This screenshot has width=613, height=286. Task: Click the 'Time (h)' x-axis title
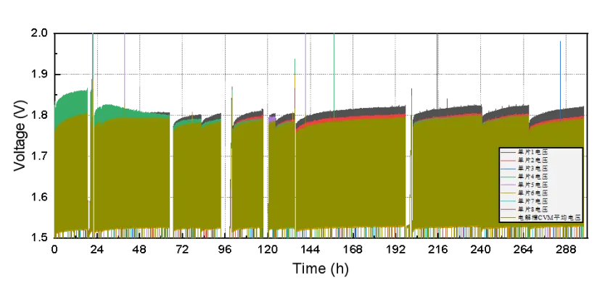point(320,269)
